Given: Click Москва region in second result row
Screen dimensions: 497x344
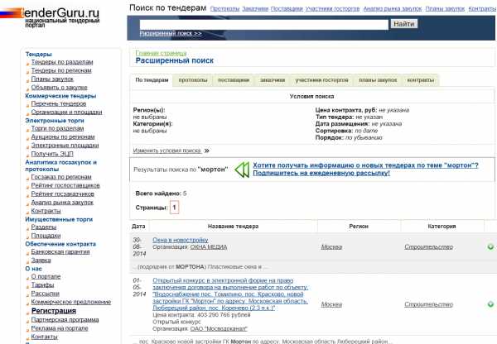Looking at the screenshot, I should coord(331,304).
